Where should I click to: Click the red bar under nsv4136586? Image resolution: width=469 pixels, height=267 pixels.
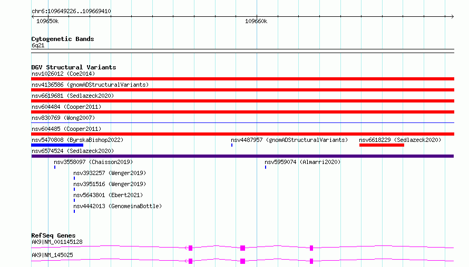[242, 90]
